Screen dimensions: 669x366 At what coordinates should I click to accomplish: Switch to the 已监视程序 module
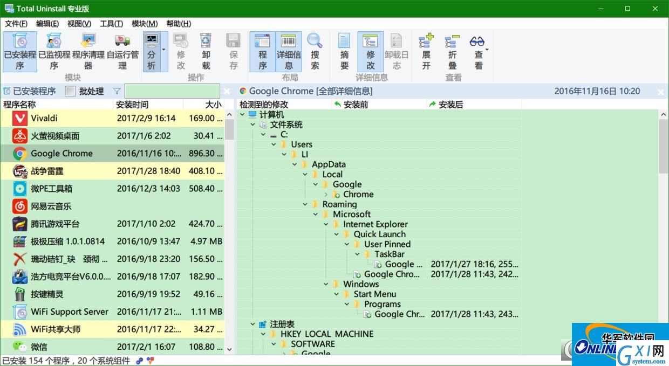[54, 52]
